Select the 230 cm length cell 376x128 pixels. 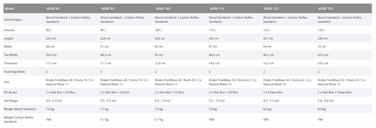tap(322, 39)
